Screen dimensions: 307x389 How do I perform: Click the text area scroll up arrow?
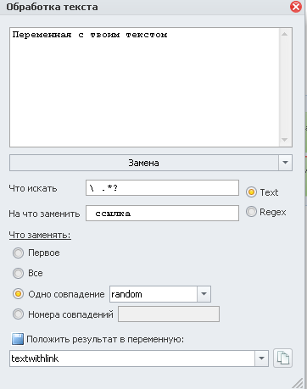(285, 34)
